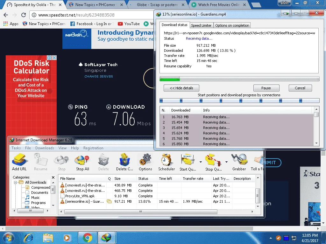The height and width of the screenshot is (244, 326).
Task: Open the File menu in IDM
Action: tap(28, 148)
